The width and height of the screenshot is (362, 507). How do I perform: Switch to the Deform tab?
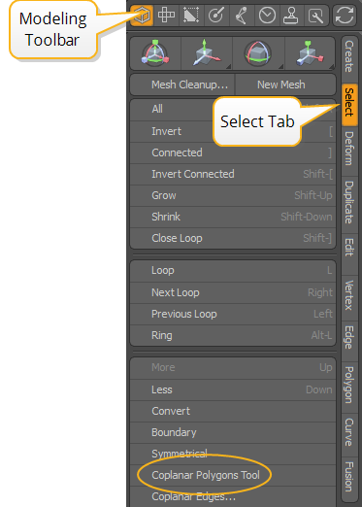(349, 149)
